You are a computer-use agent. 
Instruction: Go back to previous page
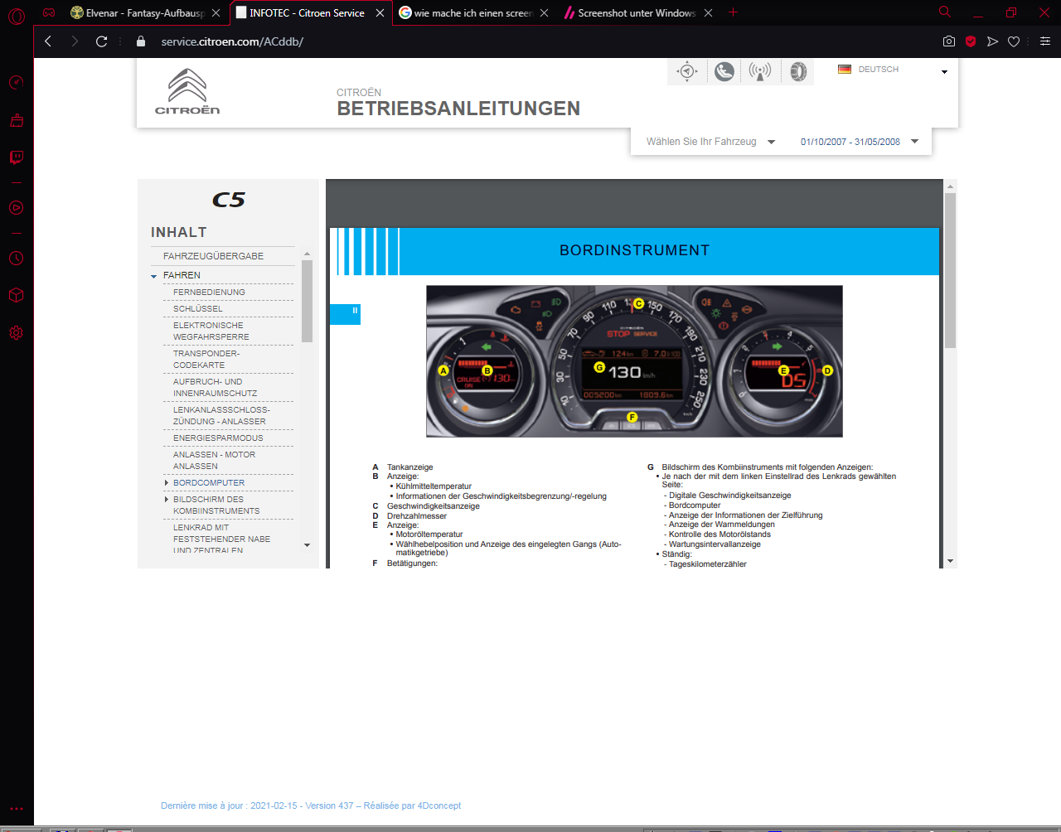[x=48, y=41]
